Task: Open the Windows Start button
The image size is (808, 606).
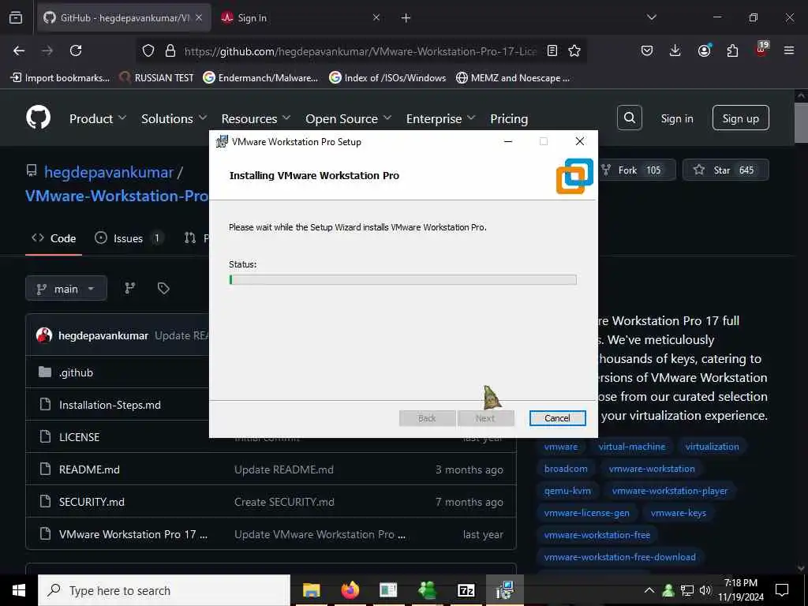Action: coord(19,590)
